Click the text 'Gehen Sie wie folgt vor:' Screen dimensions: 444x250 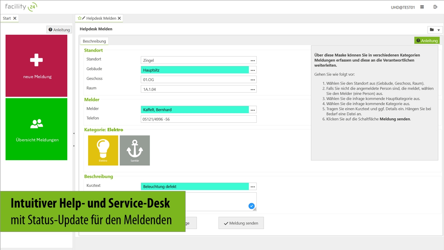(x=335, y=74)
